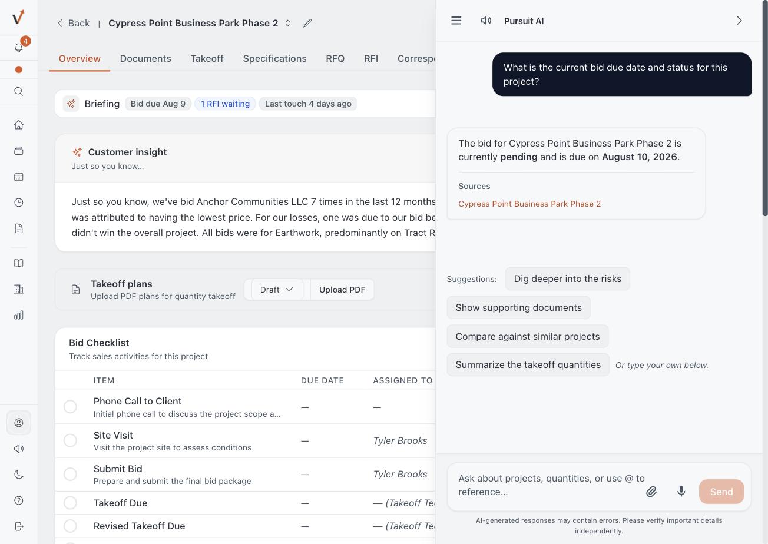This screenshot has width=768, height=544.
Task: Open the Draft status dropdown
Action: [277, 290]
